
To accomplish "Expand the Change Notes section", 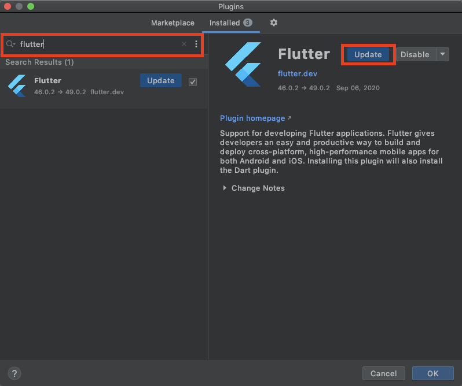I will 225,188.
